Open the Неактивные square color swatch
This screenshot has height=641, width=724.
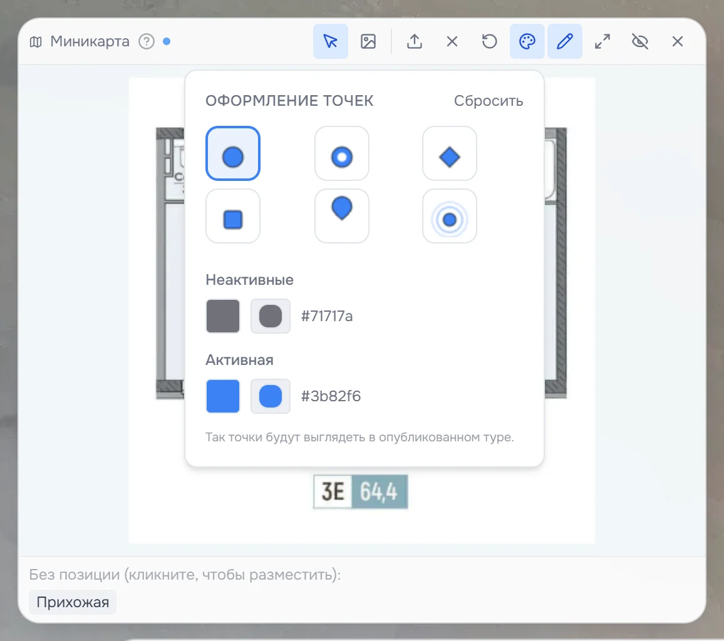[x=223, y=316]
